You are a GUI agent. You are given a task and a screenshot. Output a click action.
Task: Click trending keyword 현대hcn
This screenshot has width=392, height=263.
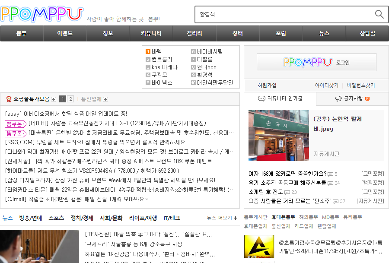tap(207, 67)
